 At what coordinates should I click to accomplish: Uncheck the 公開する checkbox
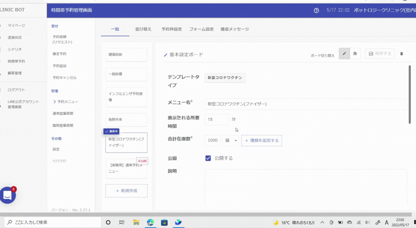pos(208,158)
